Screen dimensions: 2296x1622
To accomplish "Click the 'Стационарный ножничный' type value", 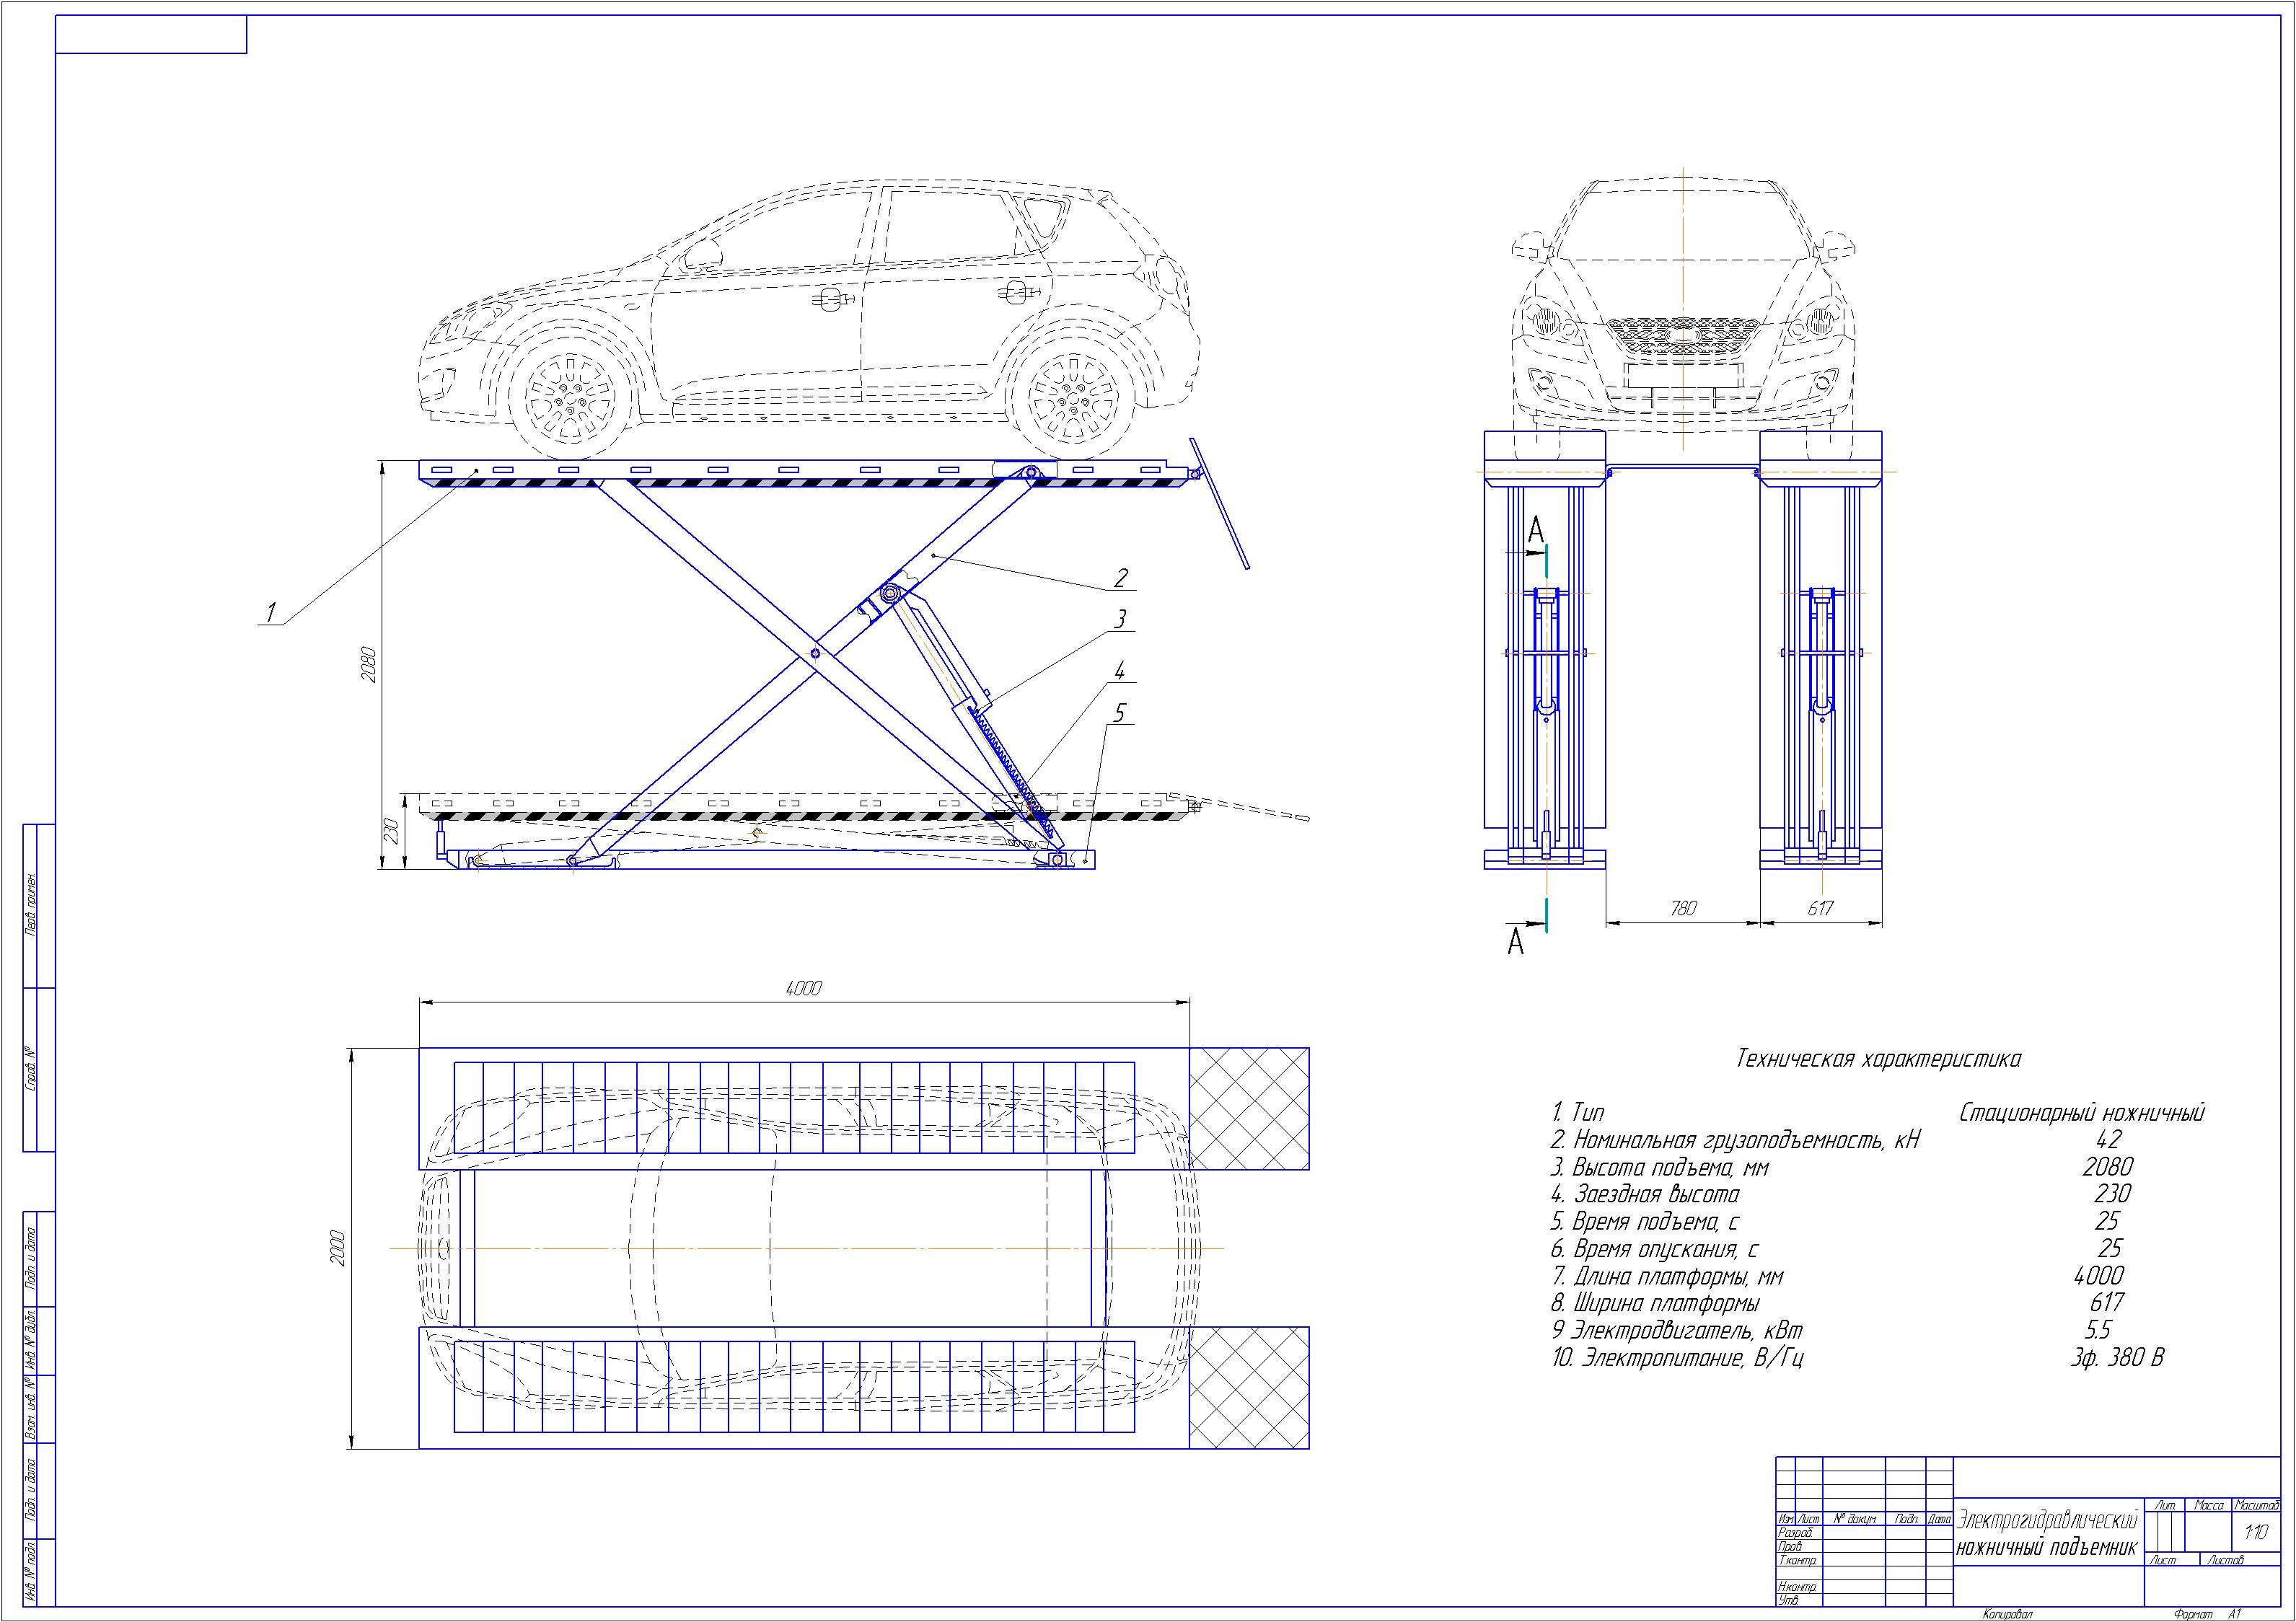I will click(2081, 1113).
